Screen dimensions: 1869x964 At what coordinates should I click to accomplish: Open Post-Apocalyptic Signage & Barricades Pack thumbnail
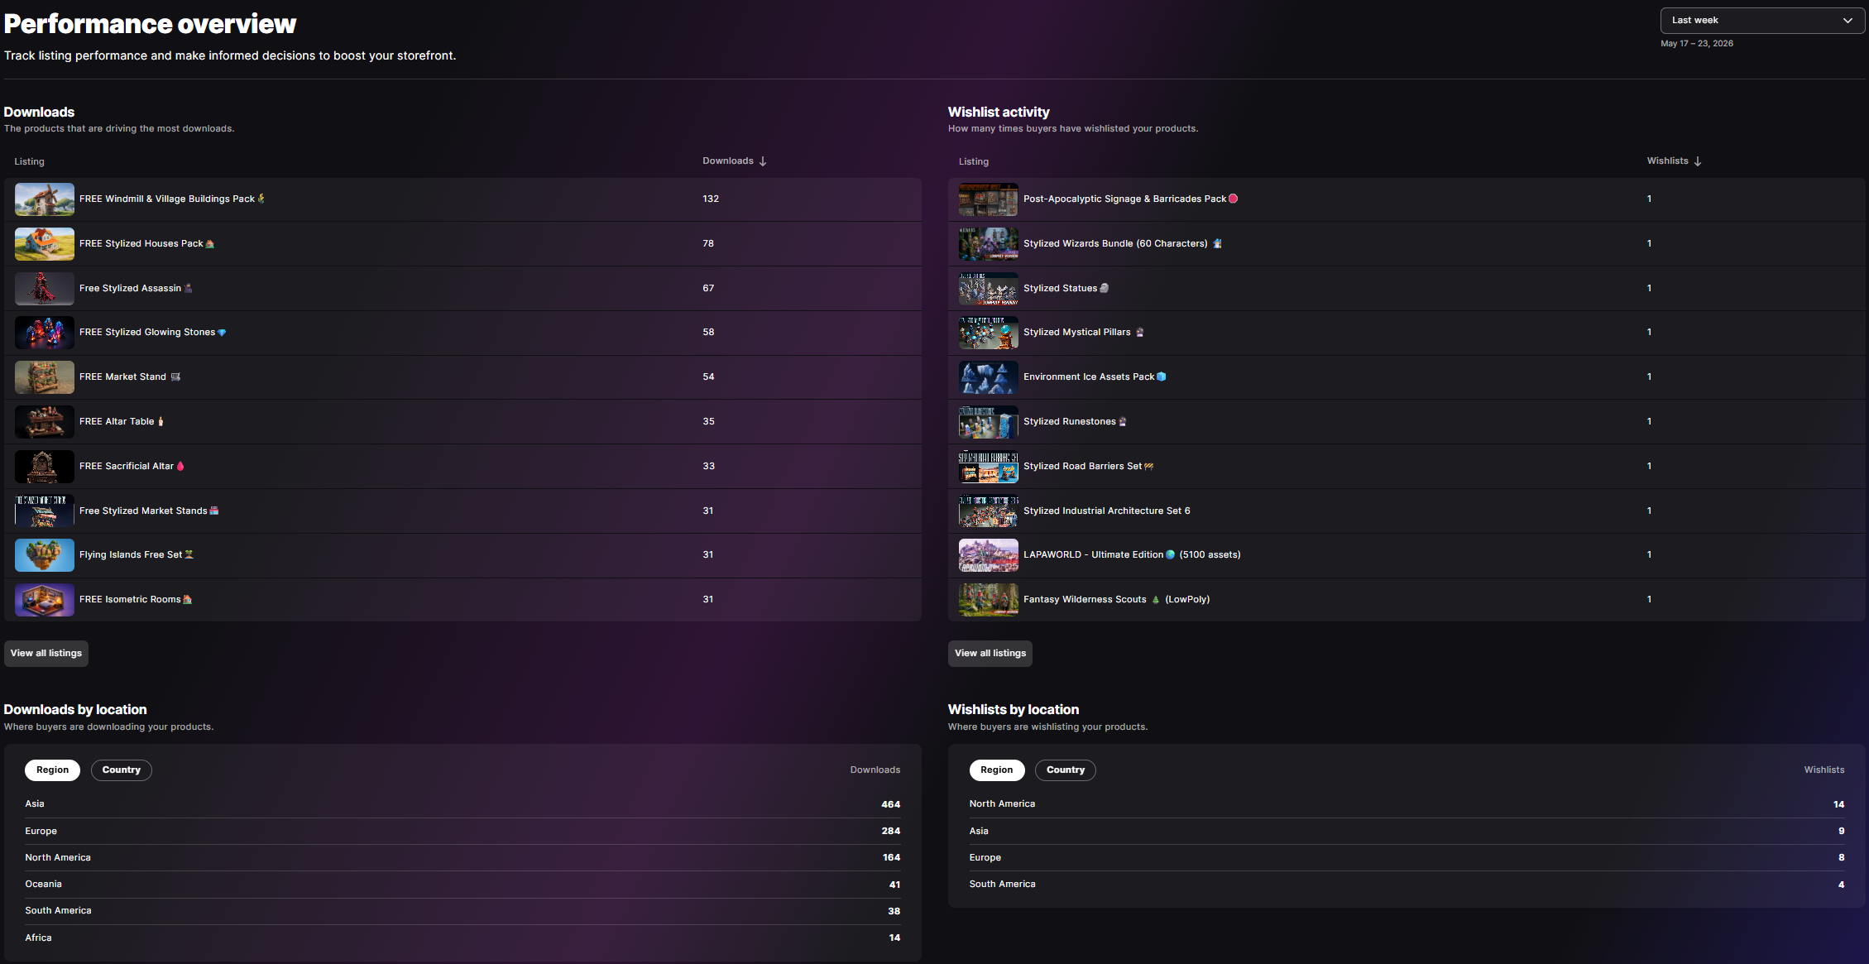pyautogui.click(x=989, y=199)
